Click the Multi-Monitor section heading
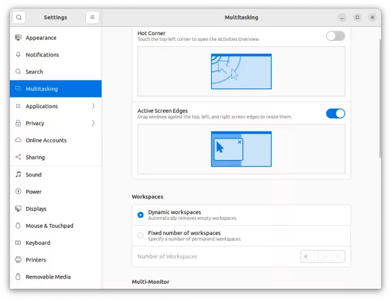 click(151, 282)
